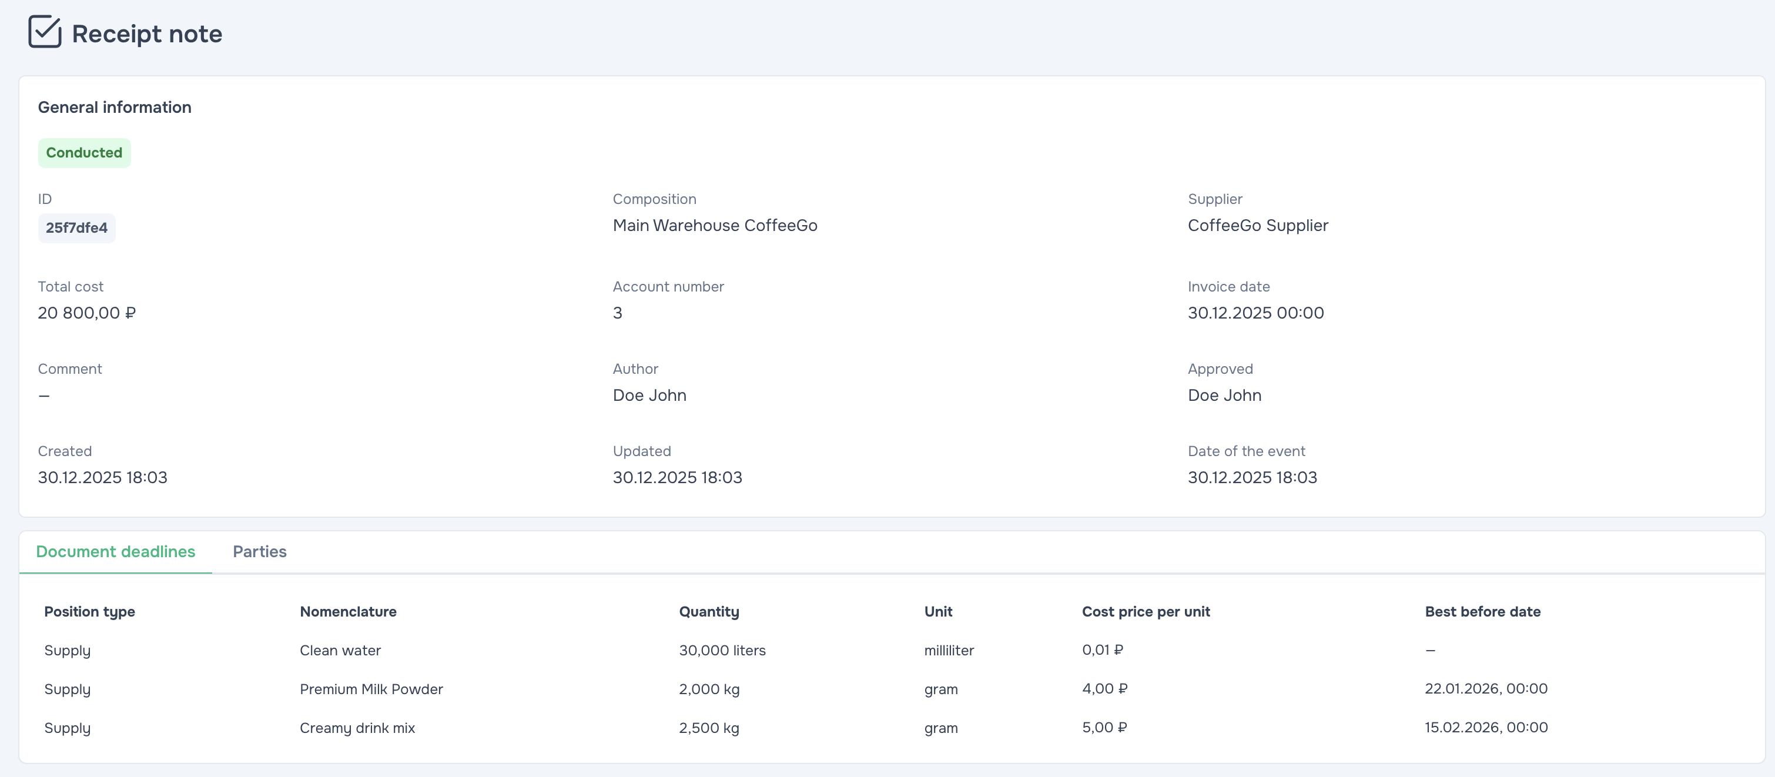Open the Parties tab
Viewport: 1775px width, 777px height.
click(x=259, y=552)
